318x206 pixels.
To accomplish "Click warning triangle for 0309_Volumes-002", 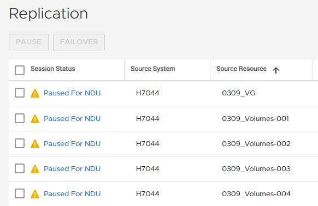I will (35, 144).
